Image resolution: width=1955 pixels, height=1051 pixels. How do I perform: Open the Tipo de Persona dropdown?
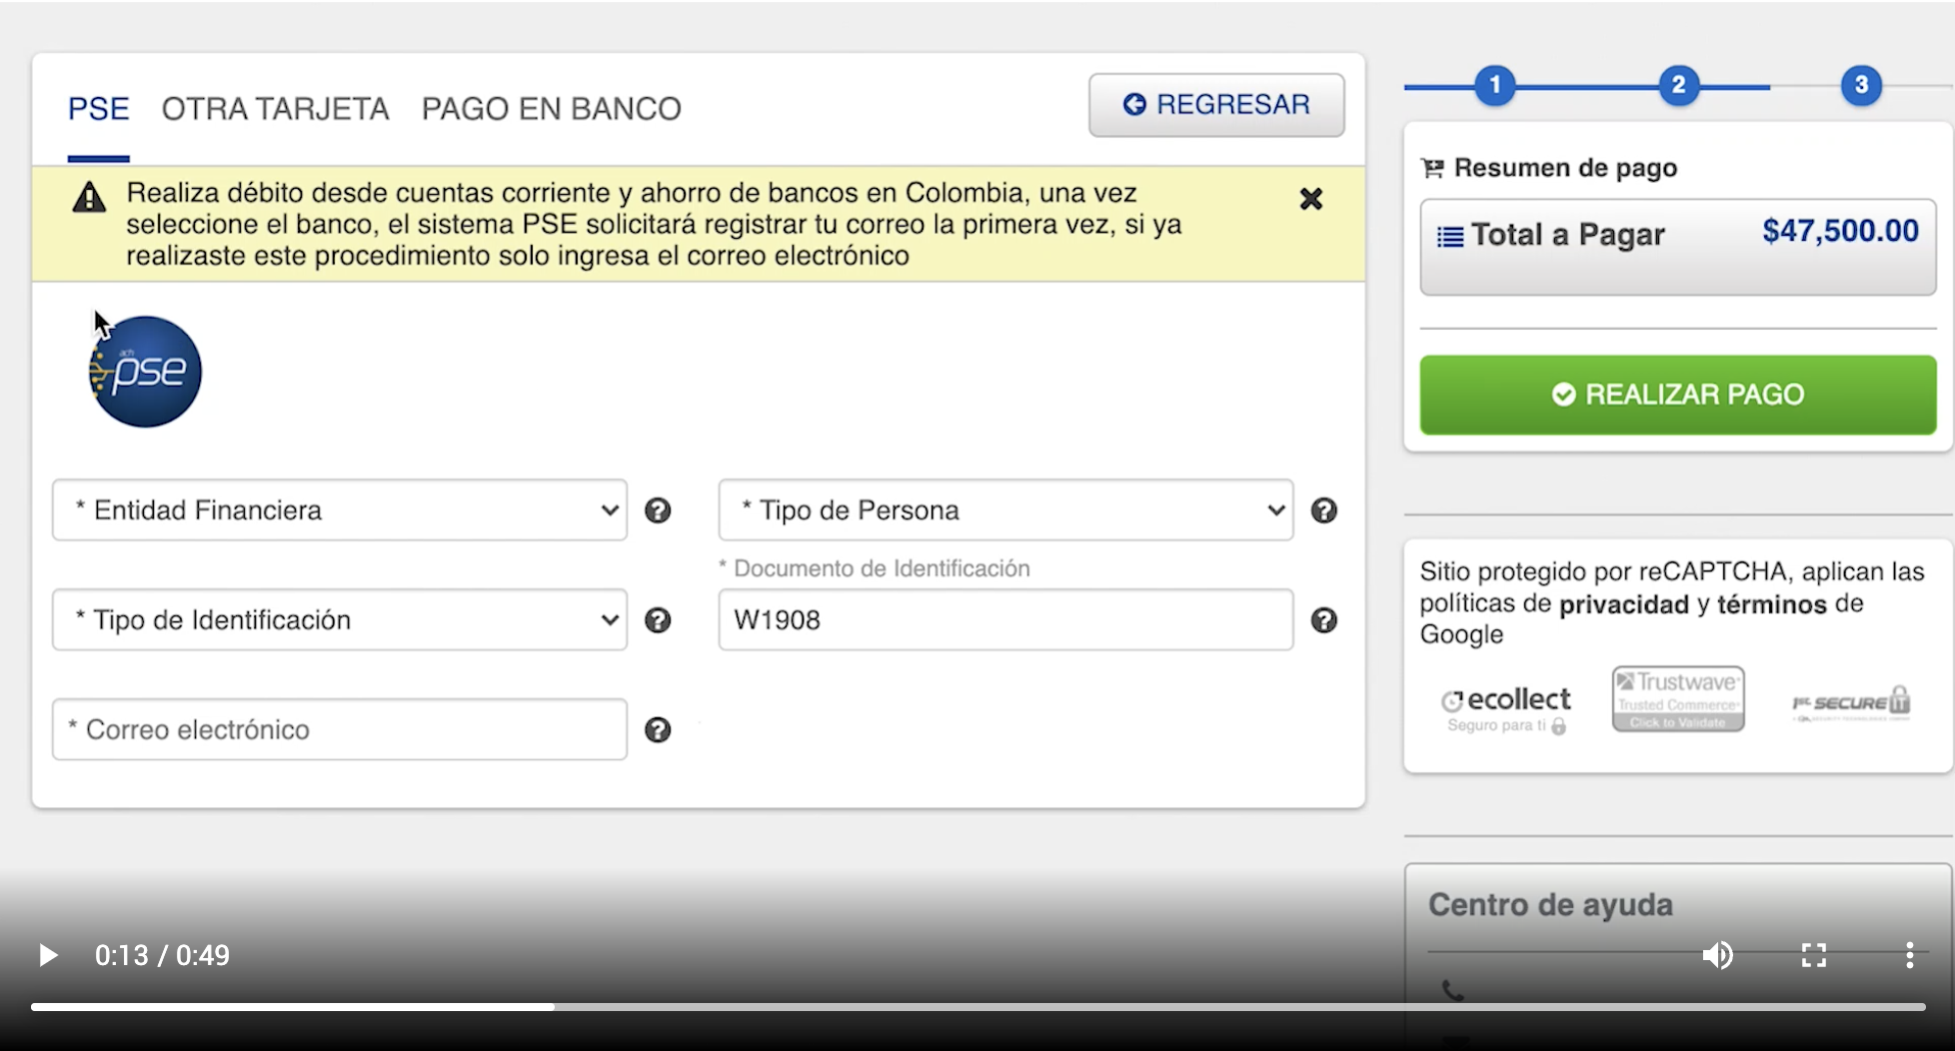[1005, 510]
